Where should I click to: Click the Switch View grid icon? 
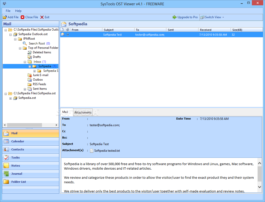click(x=202, y=17)
